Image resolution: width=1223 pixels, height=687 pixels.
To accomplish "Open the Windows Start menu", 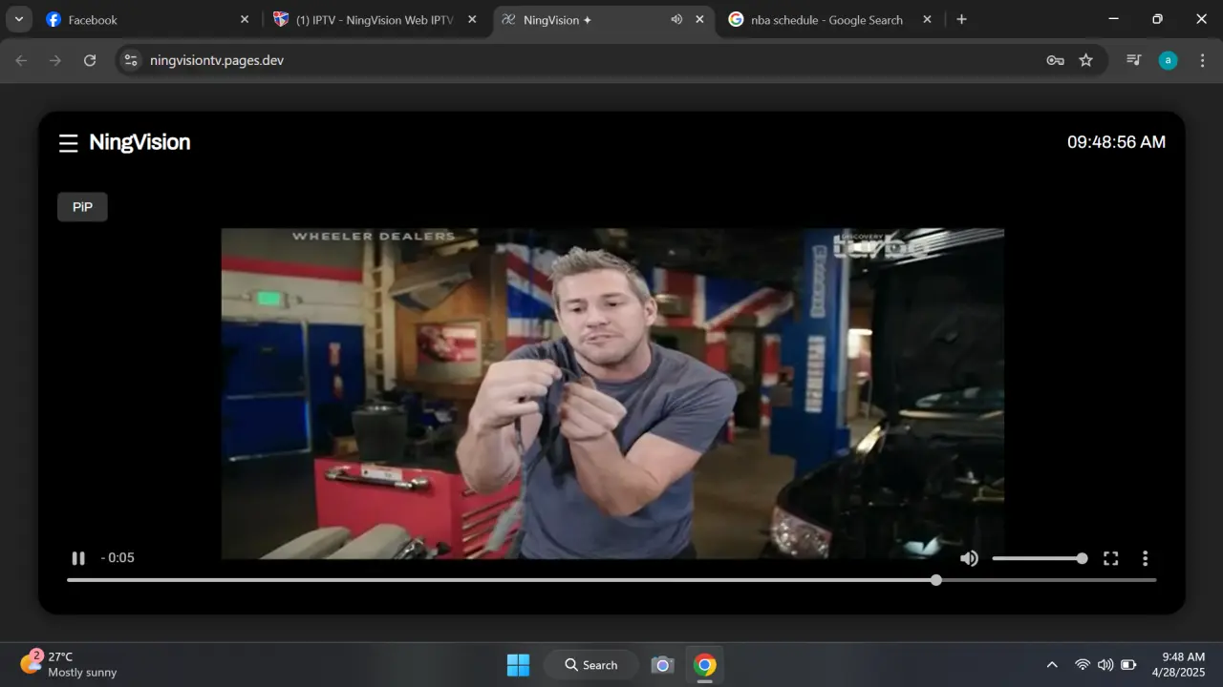I will (518, 665).
